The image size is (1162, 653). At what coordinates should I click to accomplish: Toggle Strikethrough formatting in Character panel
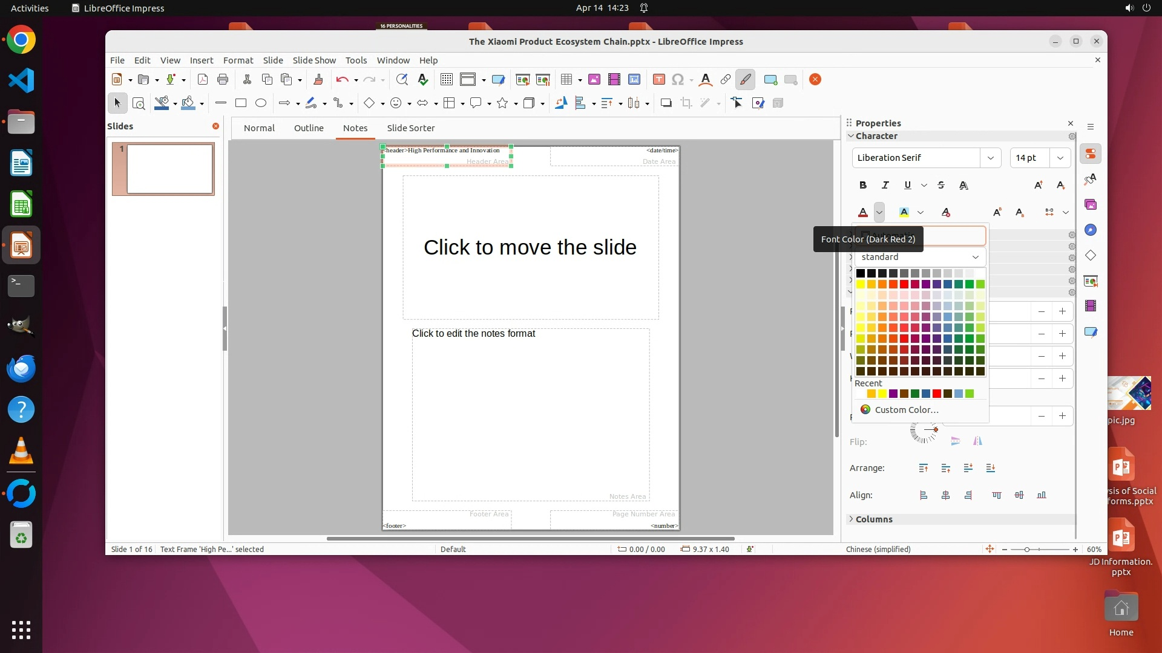941,185
